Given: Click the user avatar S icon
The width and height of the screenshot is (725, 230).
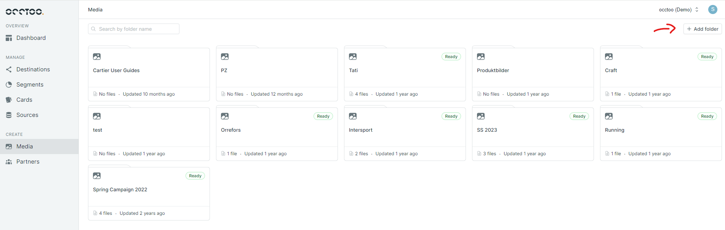Looking at the screenshot, I should (712, 9).
